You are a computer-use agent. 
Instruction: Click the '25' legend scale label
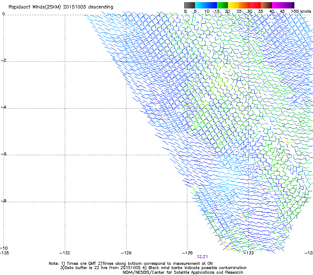(239, 11)
